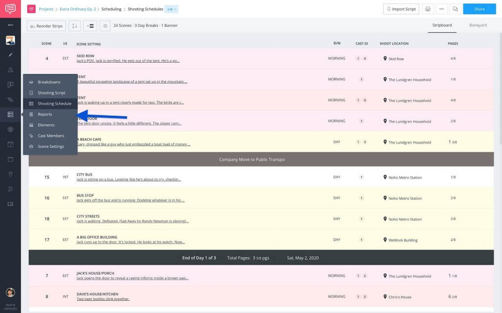This screenshot has width=502, height=313.
Task: Switch to the Stripboard tab
Action: (x=442, y=25)
